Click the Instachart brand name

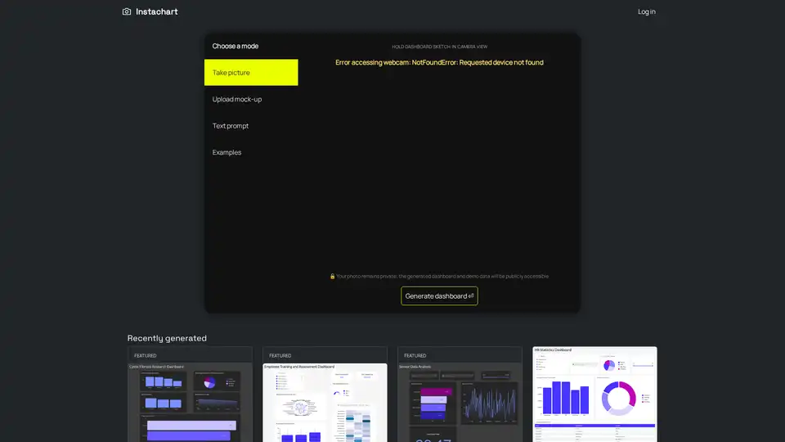156,11
